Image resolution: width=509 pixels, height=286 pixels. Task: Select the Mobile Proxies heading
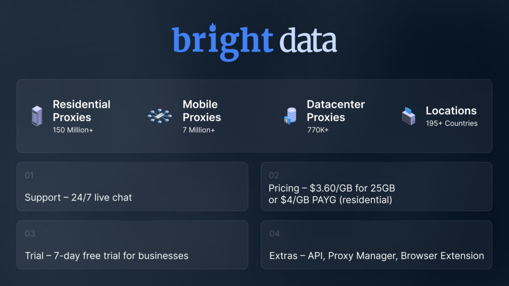pos(201,111)
